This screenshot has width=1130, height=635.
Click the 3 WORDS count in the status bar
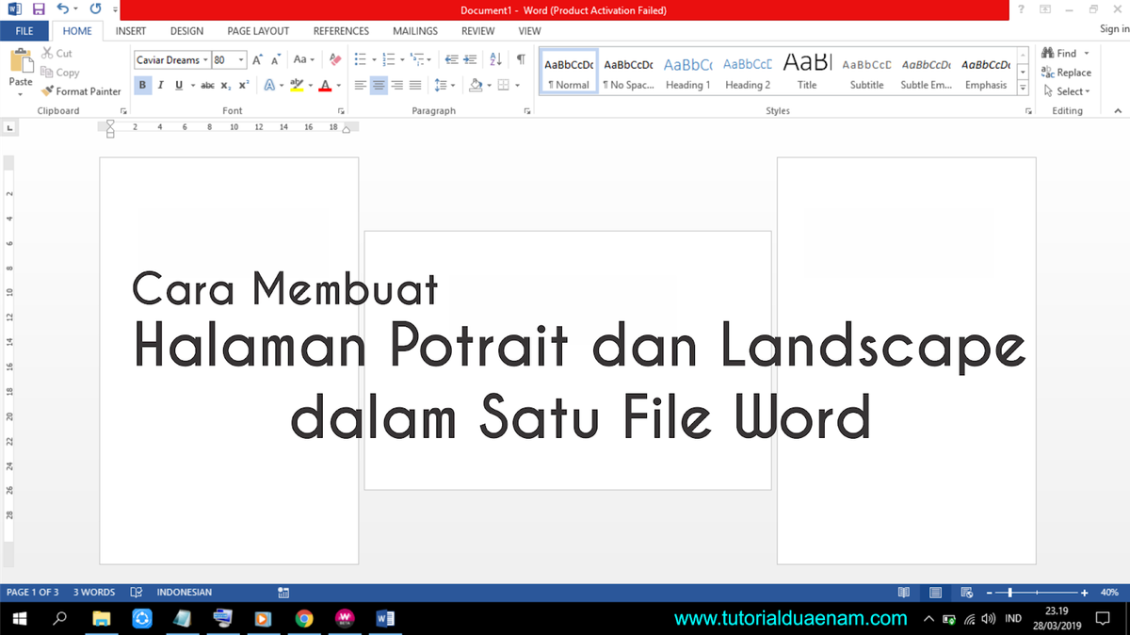click(94, 593)
